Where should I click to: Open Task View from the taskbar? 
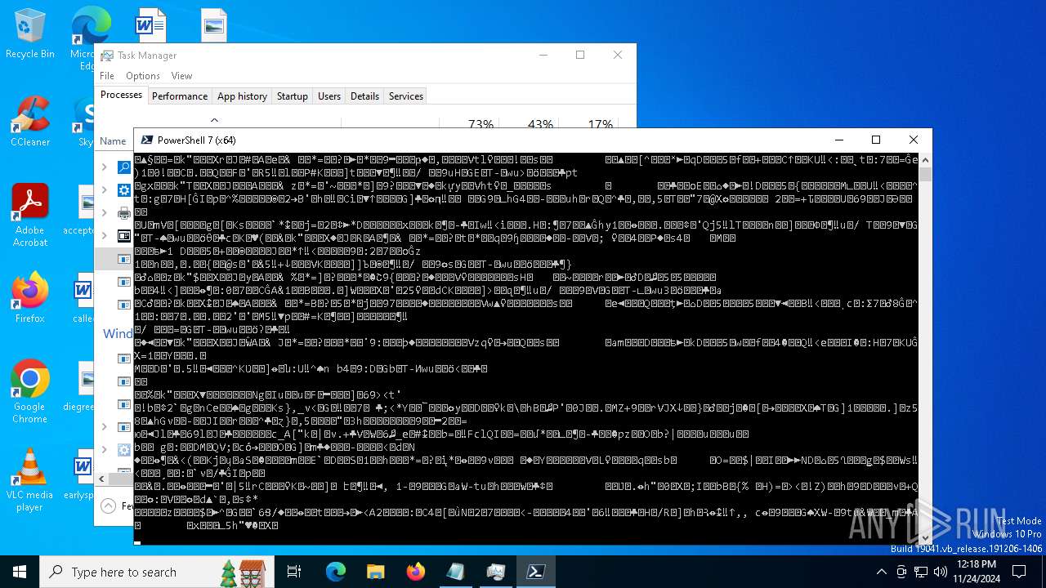[x=294, y=572]
